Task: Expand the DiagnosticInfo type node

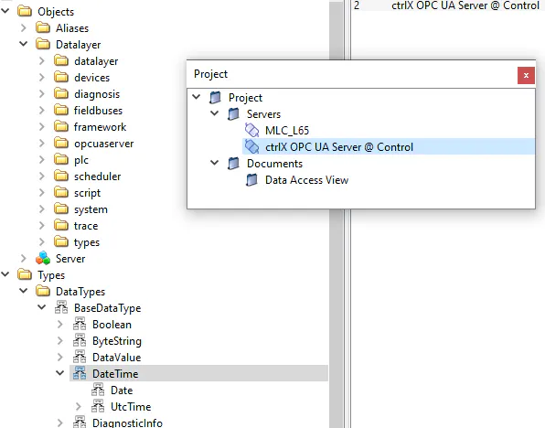Action: pyautogui.click(x=60, y=423)
